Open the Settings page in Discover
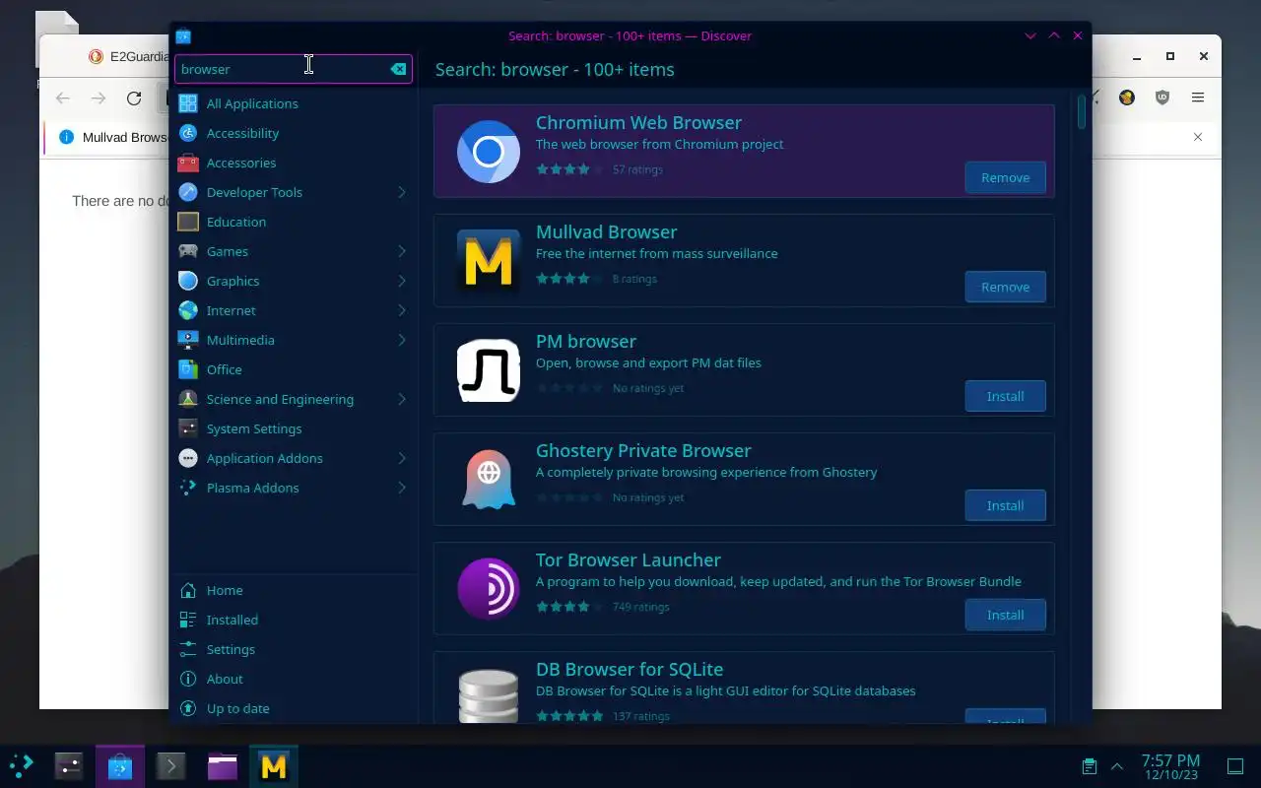This screenshot has width=1261, height=788. tap(294, 649)
